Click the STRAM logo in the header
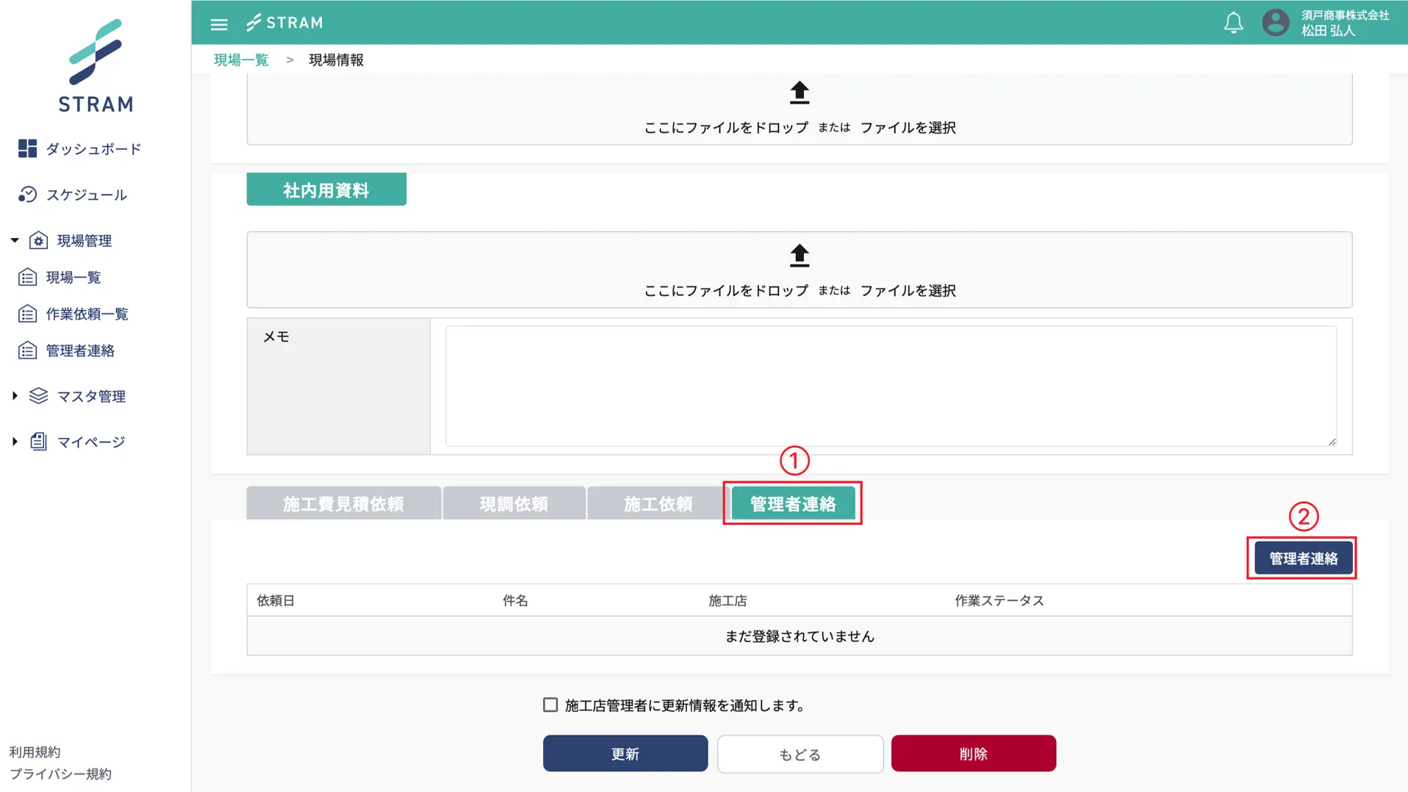Viewport: 1408px width, 792px height. 285,23
